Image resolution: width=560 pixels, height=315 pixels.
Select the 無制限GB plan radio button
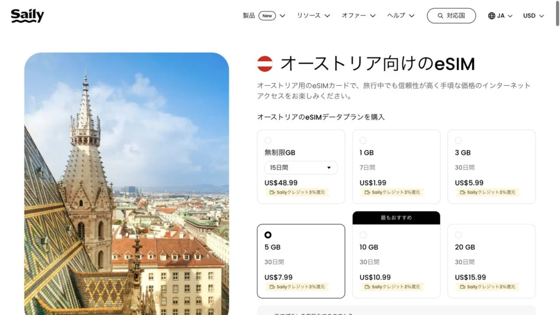268,141
